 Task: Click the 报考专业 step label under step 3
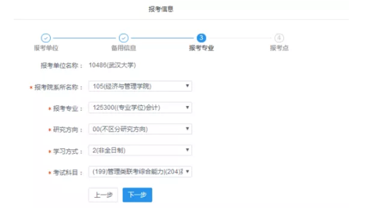click(201, 48)
